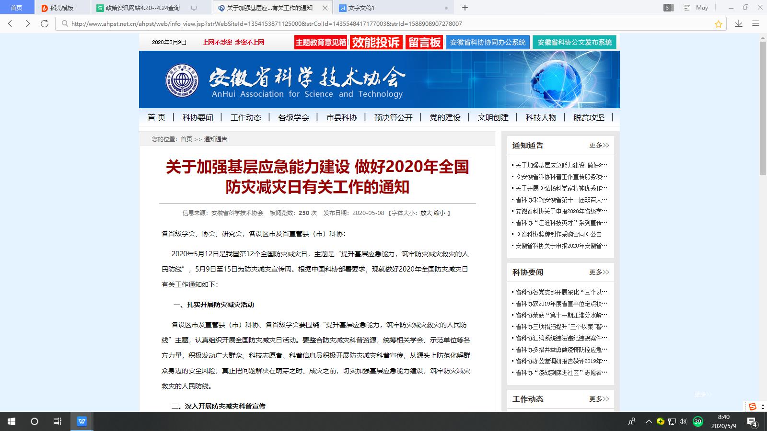Open the 脱贫攻坚 nav item
This screenshot has width=767, height=431.
click(x=589, y=117)
